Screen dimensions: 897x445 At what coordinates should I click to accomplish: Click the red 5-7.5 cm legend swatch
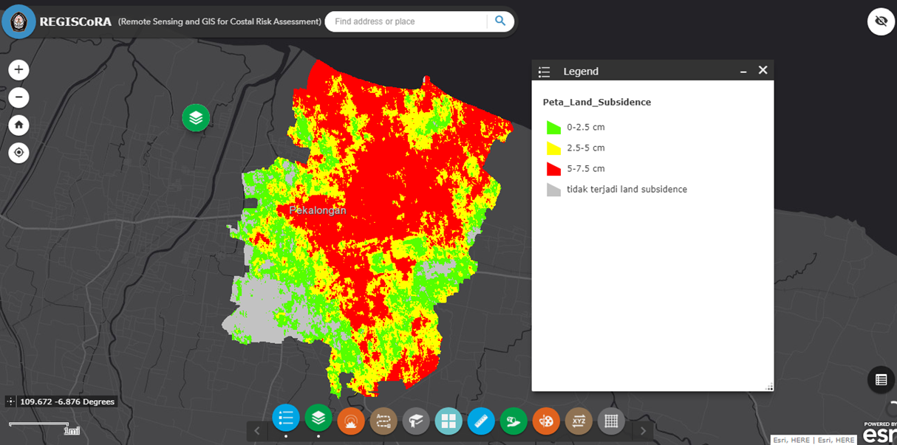(553, 168)
